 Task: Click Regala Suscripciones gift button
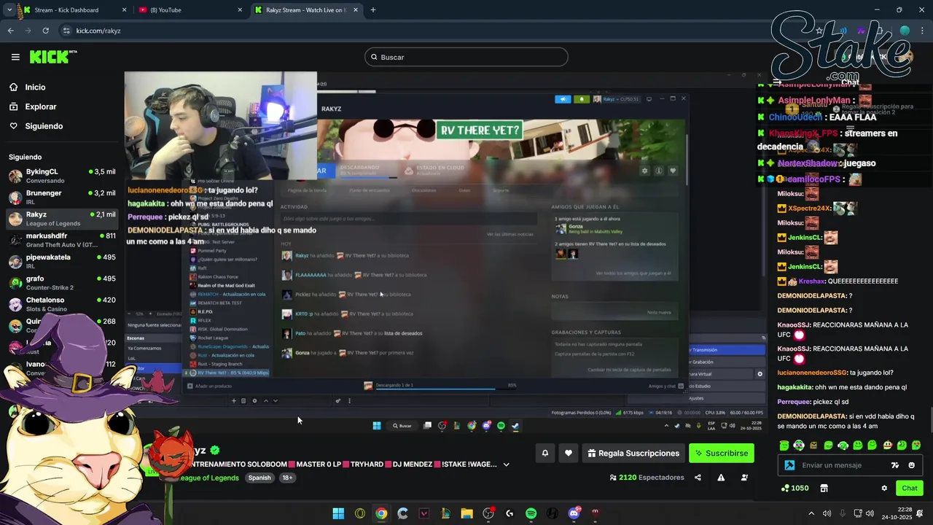pos(633,453)
